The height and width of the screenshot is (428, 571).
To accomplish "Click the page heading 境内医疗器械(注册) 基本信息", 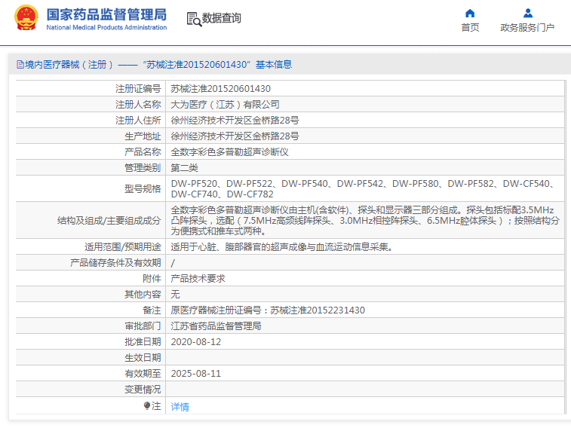I will tap(155, 65).
